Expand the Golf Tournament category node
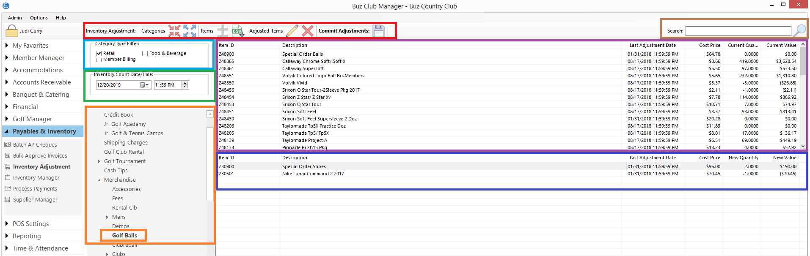This screenshot has width=810, height=256. point(99,161)
